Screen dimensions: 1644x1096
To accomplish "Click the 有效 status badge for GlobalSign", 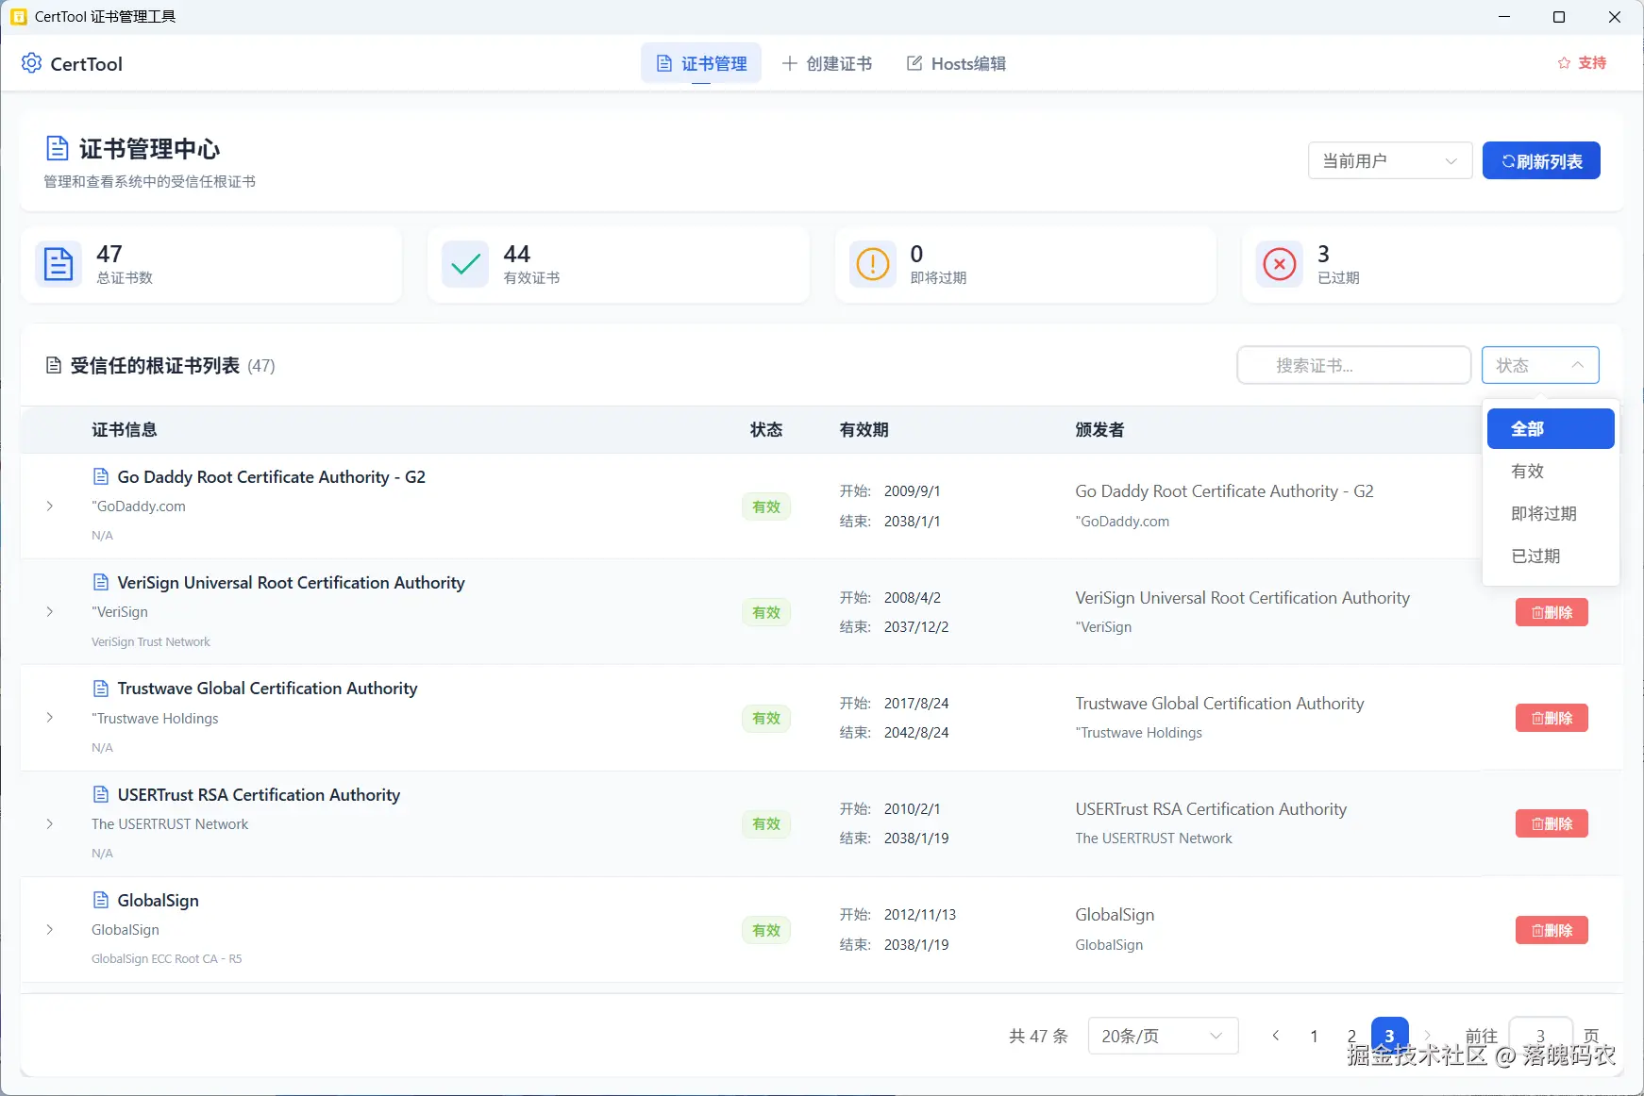I will (x=766, y=930).
